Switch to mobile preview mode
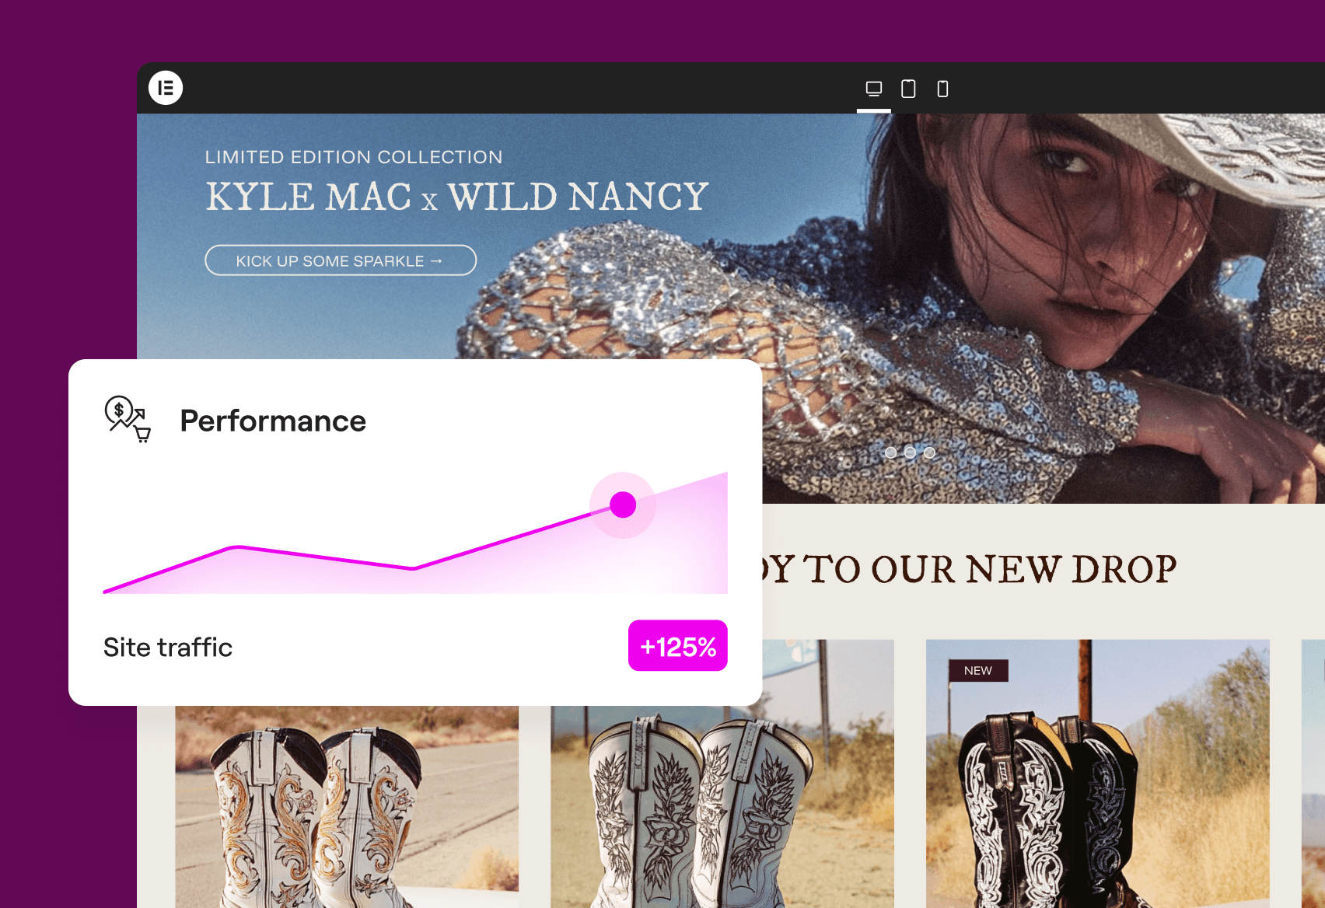Screen dimensions: 1325x908 click(942, 89)
